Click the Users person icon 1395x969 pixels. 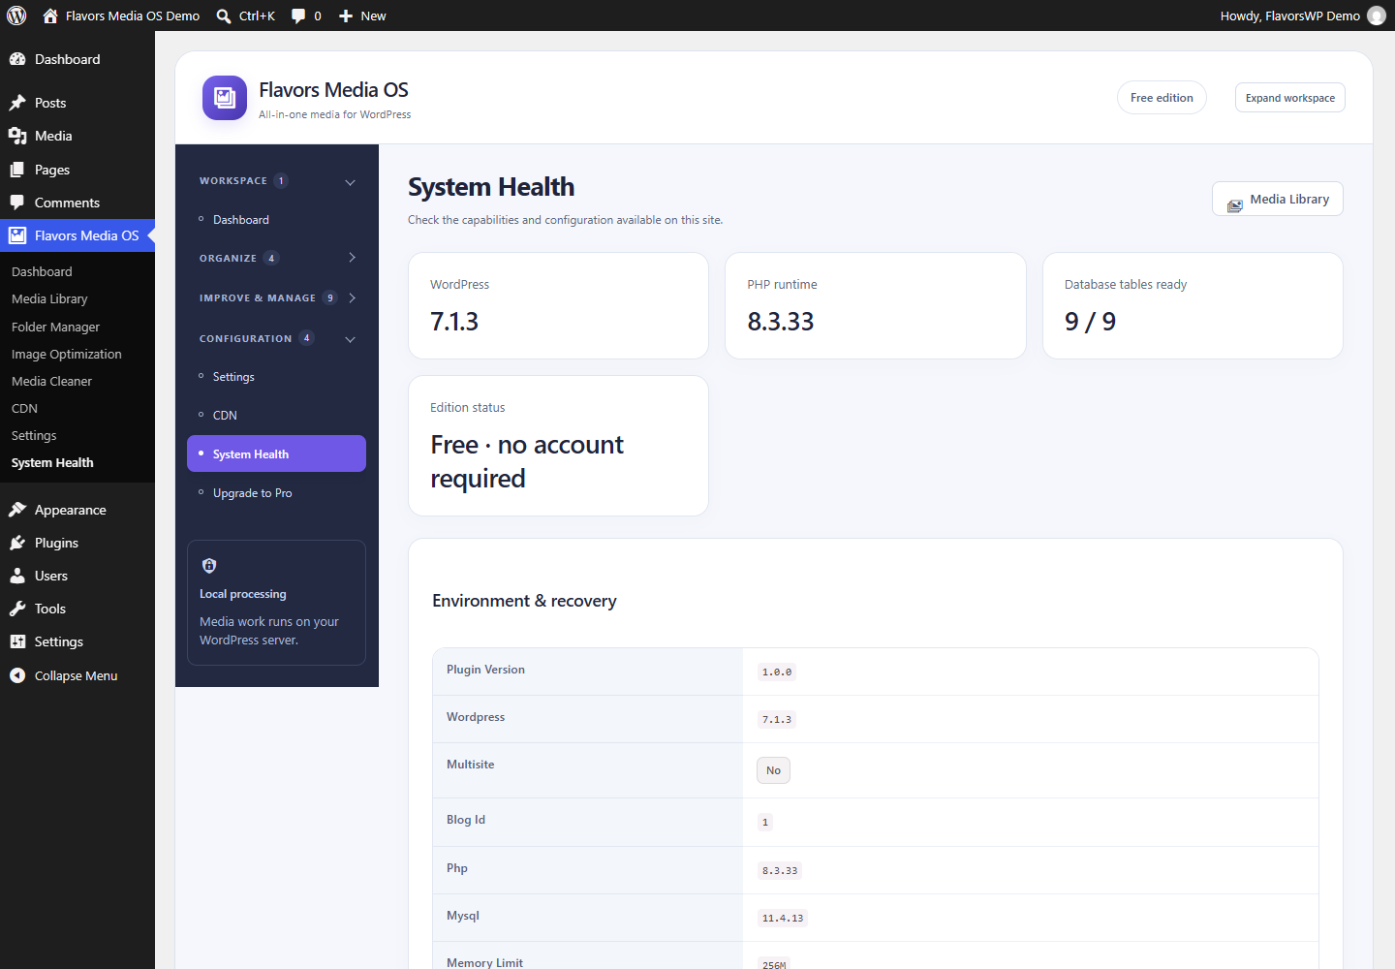tap(17, 576)
